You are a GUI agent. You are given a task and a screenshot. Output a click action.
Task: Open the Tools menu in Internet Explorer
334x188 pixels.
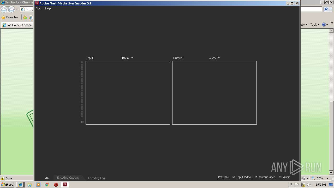[x=315, y=25]
